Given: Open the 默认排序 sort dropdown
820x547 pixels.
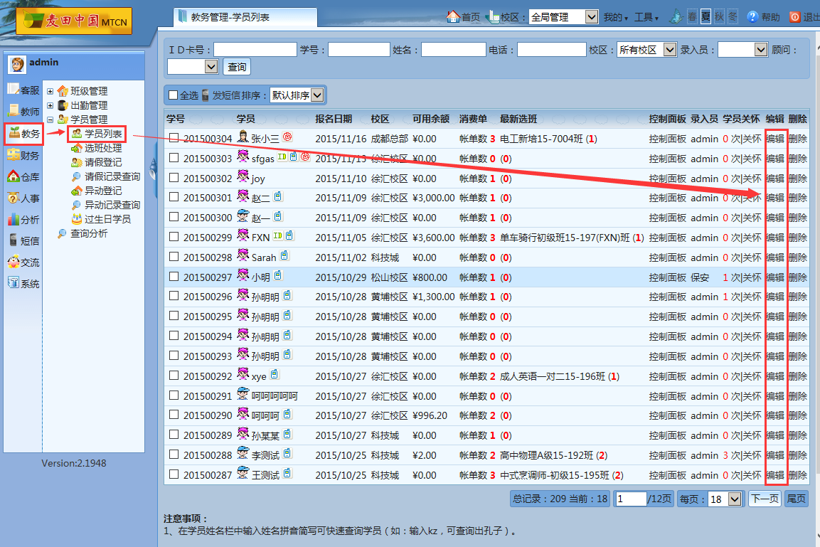Looking at the screenshot, I should click(x=297, y=95).
